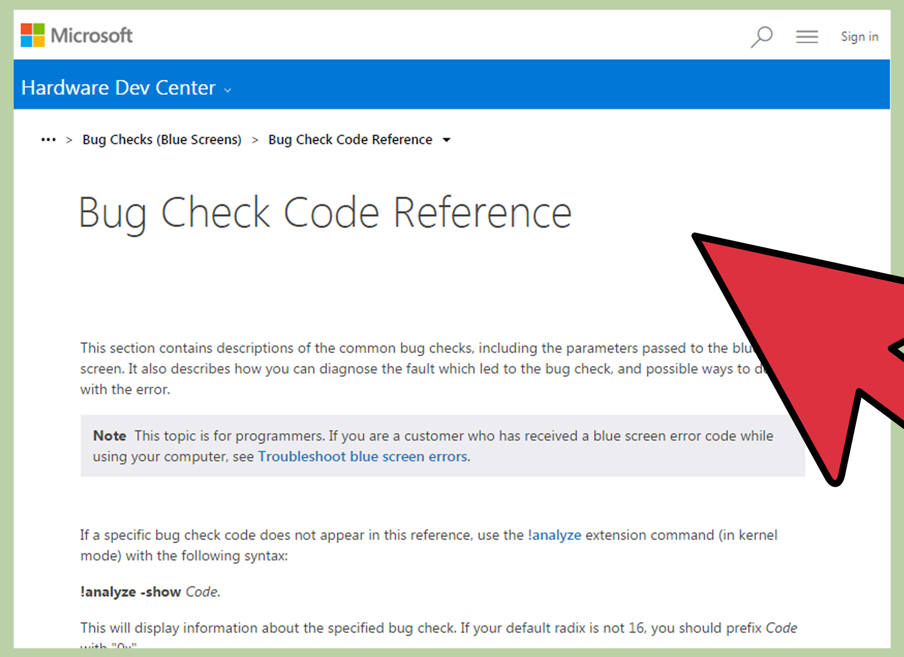This screenshot has width=904, height=657.
Task: Expand chevron beside Hardware Dev Center
Action: (x=228, y=90)
